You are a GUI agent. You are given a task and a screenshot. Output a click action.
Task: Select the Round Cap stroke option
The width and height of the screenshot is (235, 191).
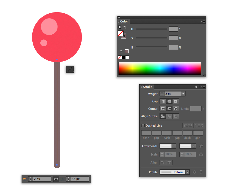pyautogui.click(x=169, y=101)
